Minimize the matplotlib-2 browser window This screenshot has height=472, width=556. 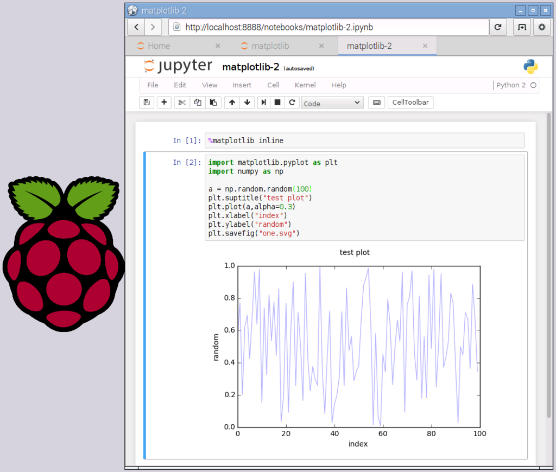pos(520,11)
